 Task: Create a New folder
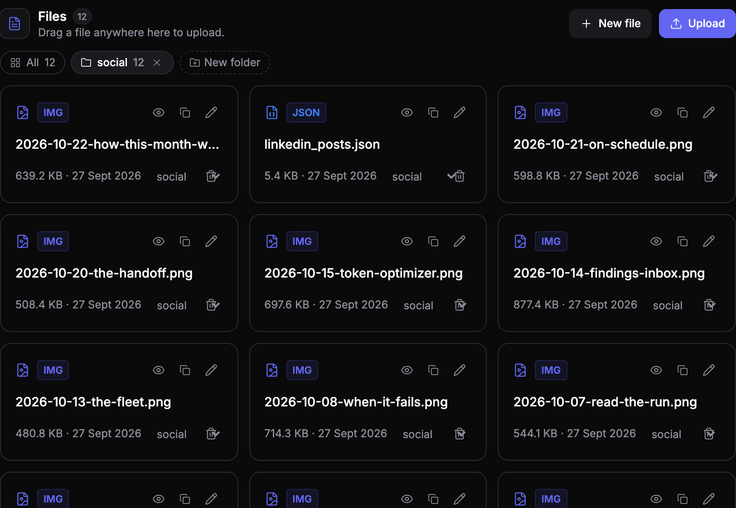(x=225, y=63)
